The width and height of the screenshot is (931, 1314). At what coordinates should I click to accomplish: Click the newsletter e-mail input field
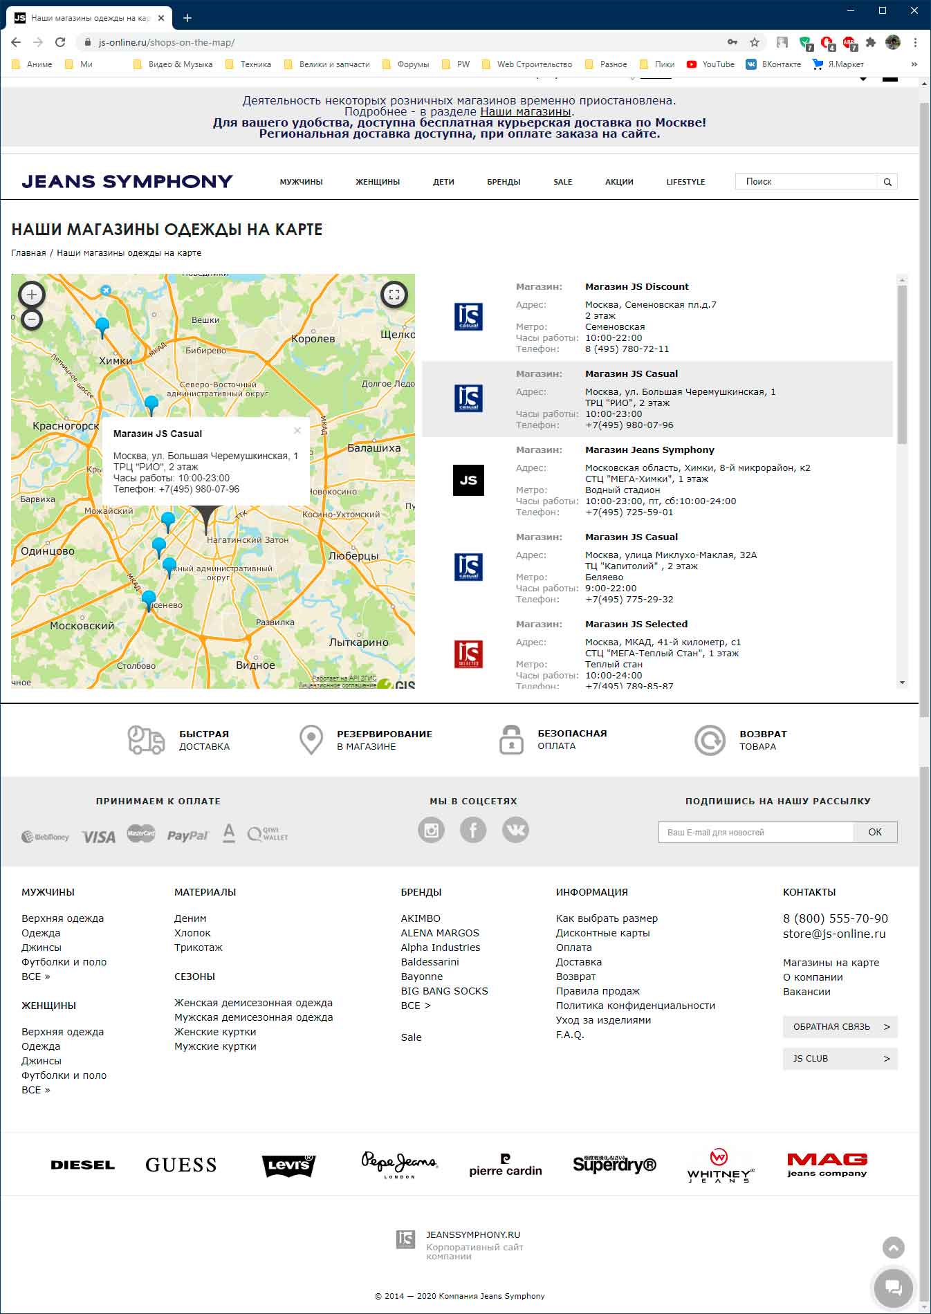click(756, 832)
